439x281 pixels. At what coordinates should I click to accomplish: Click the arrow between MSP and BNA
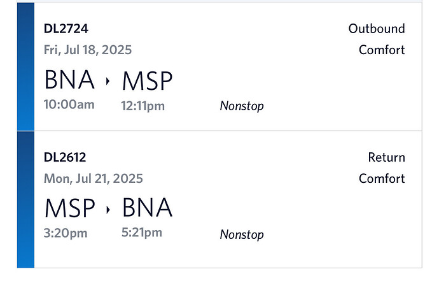tap(108, 210)
